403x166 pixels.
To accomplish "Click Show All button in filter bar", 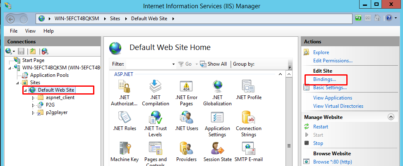I will (213, 64).
